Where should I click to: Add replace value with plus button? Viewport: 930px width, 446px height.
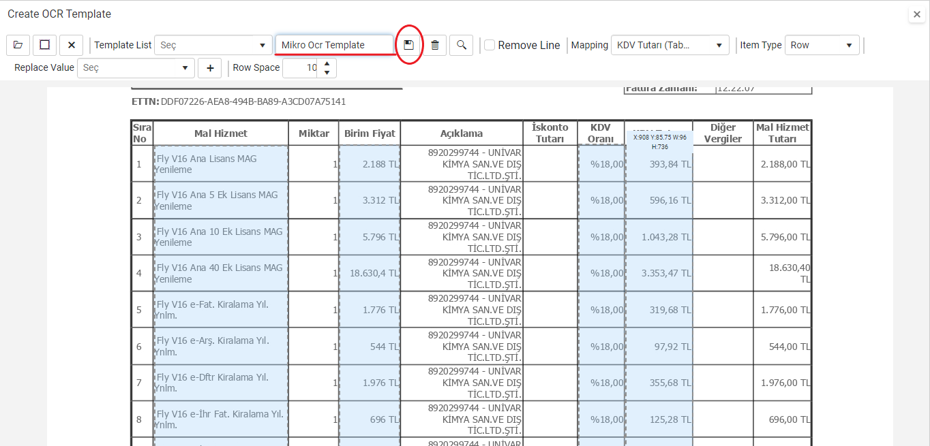click(210, 68)
